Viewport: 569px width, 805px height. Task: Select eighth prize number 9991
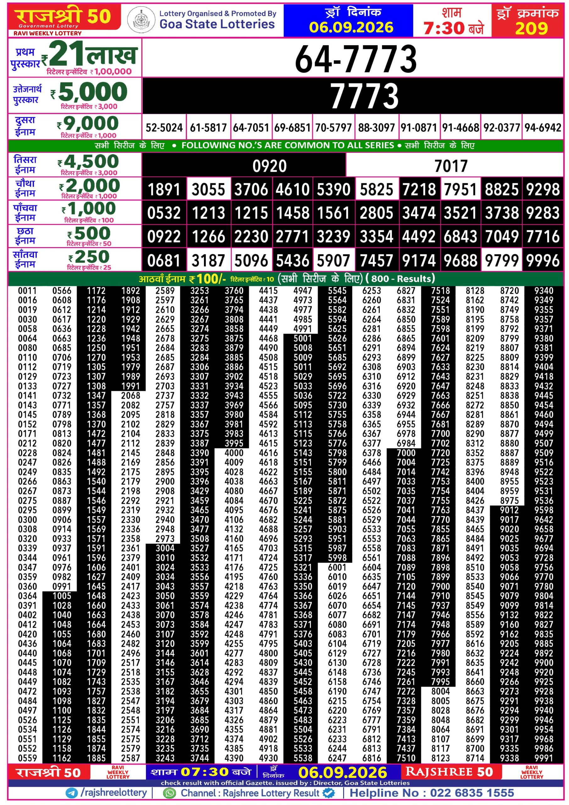click(544, 758)
